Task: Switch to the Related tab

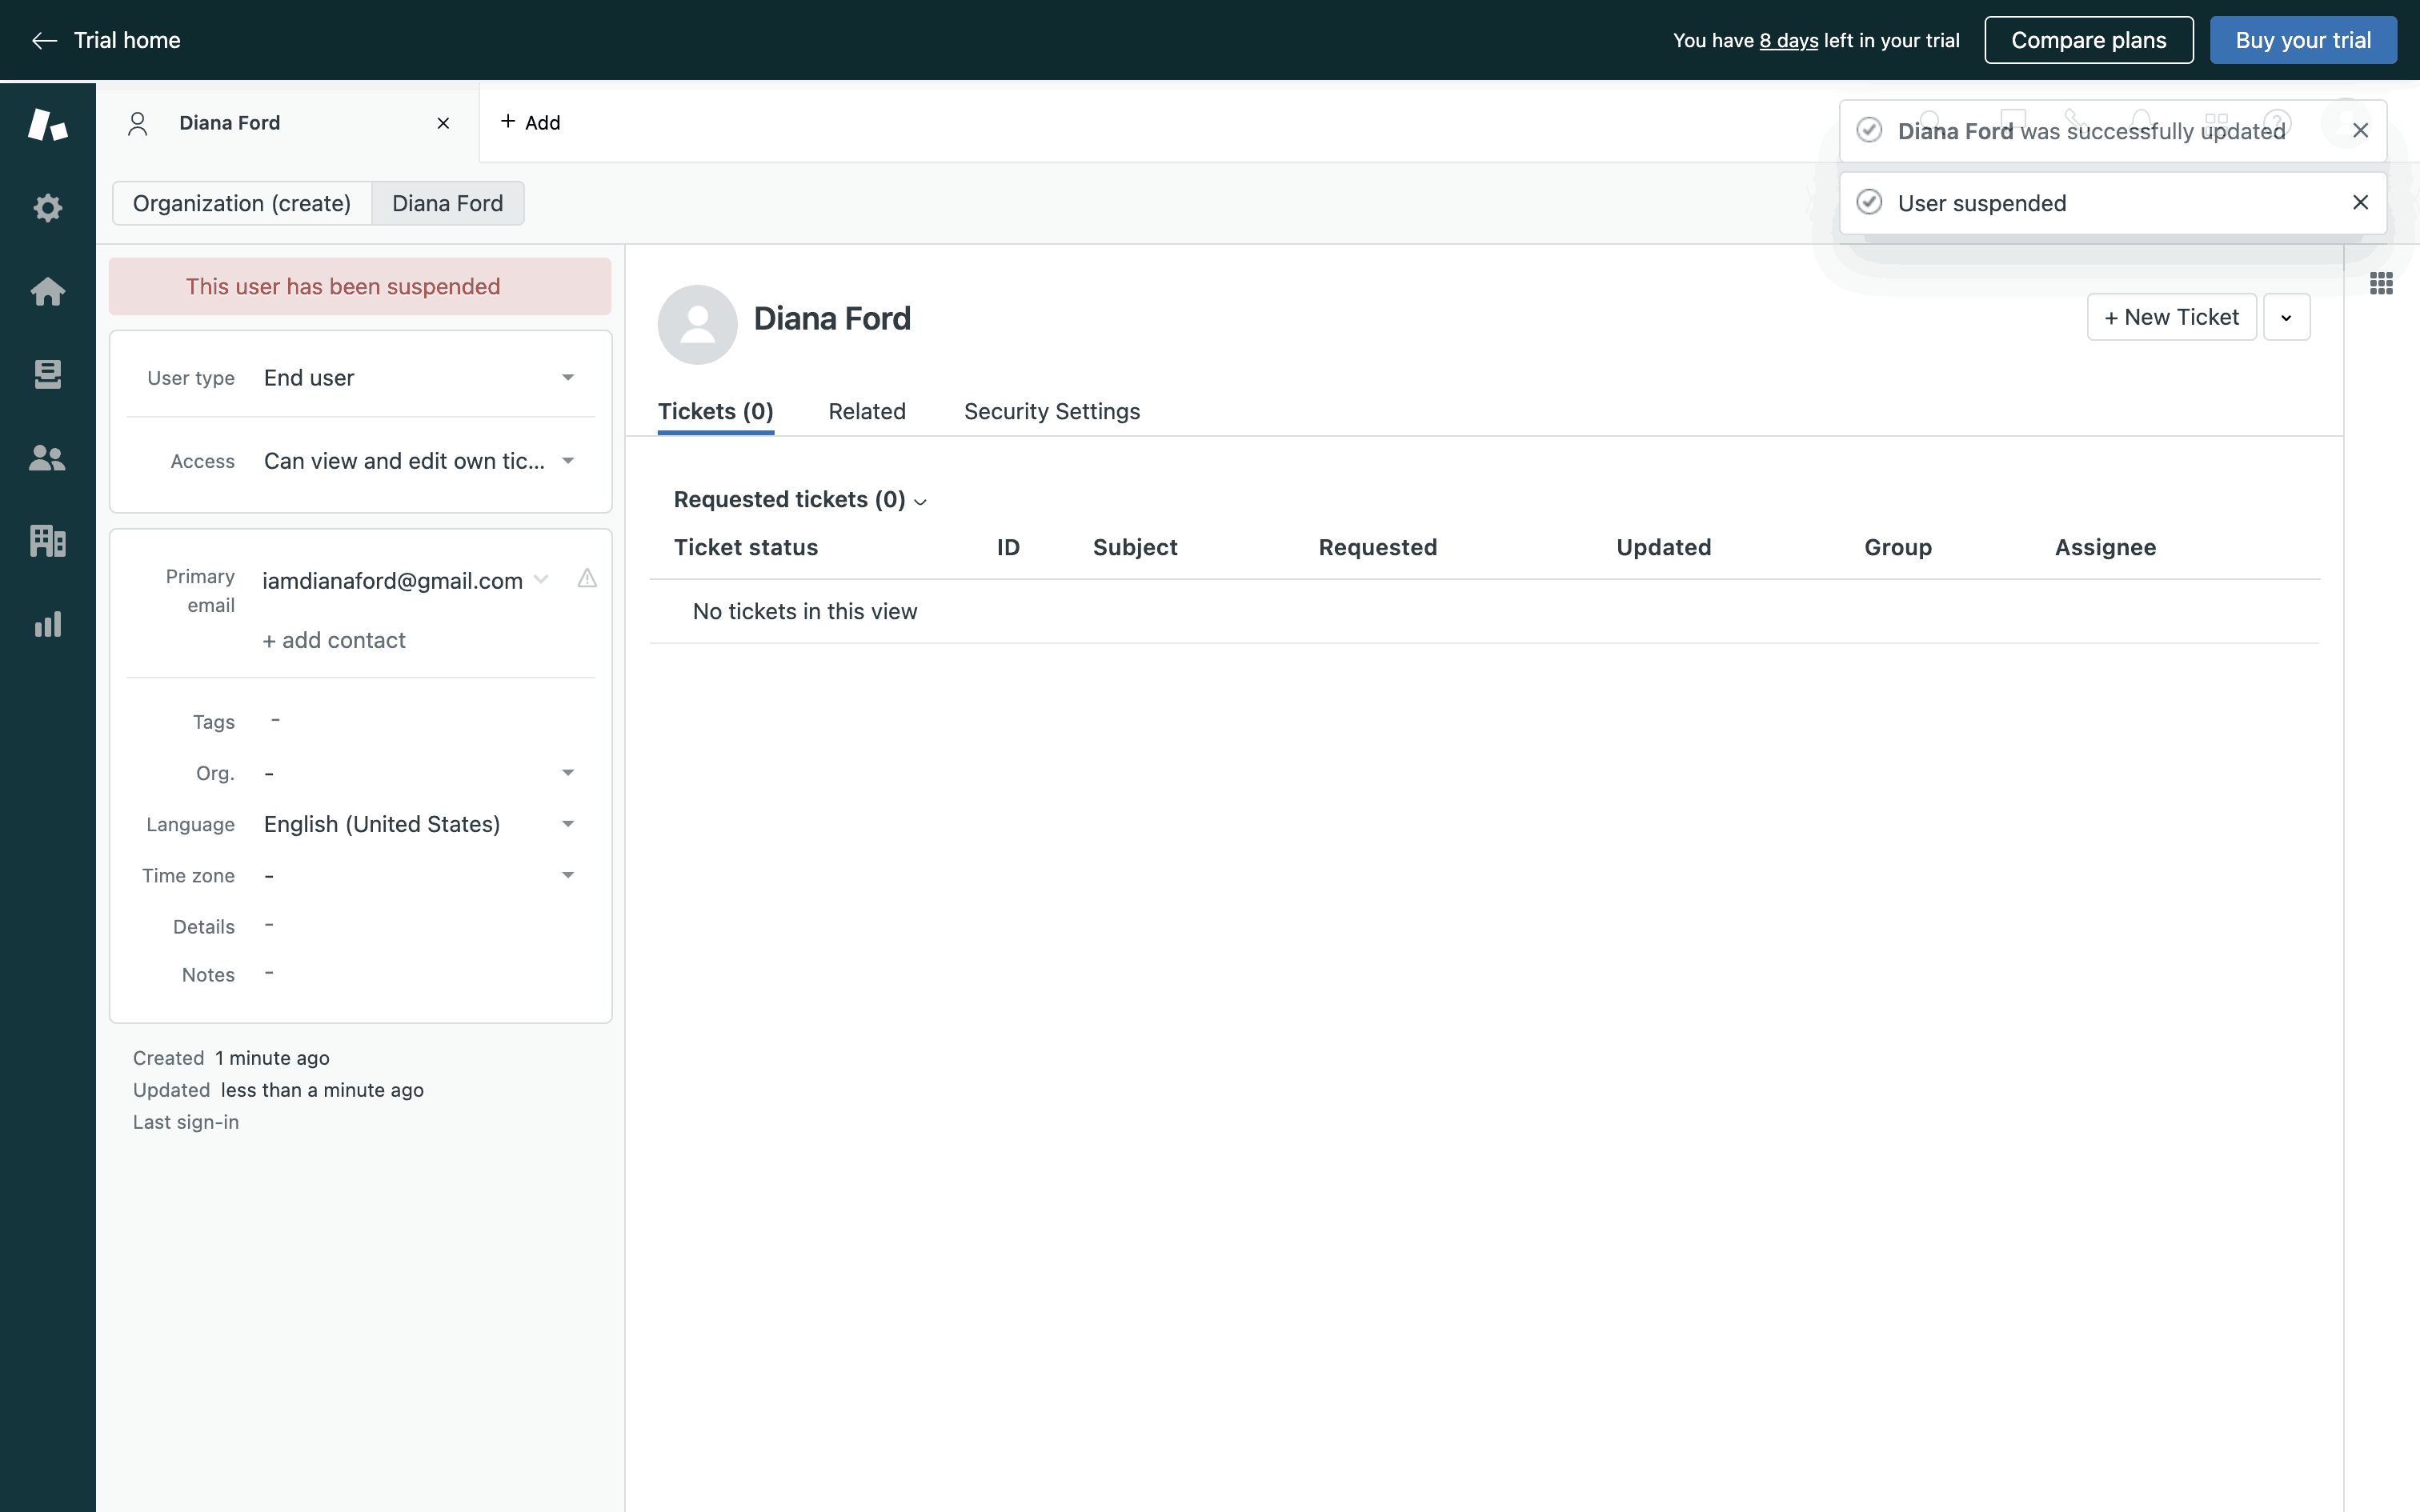Action: [866, 411]
